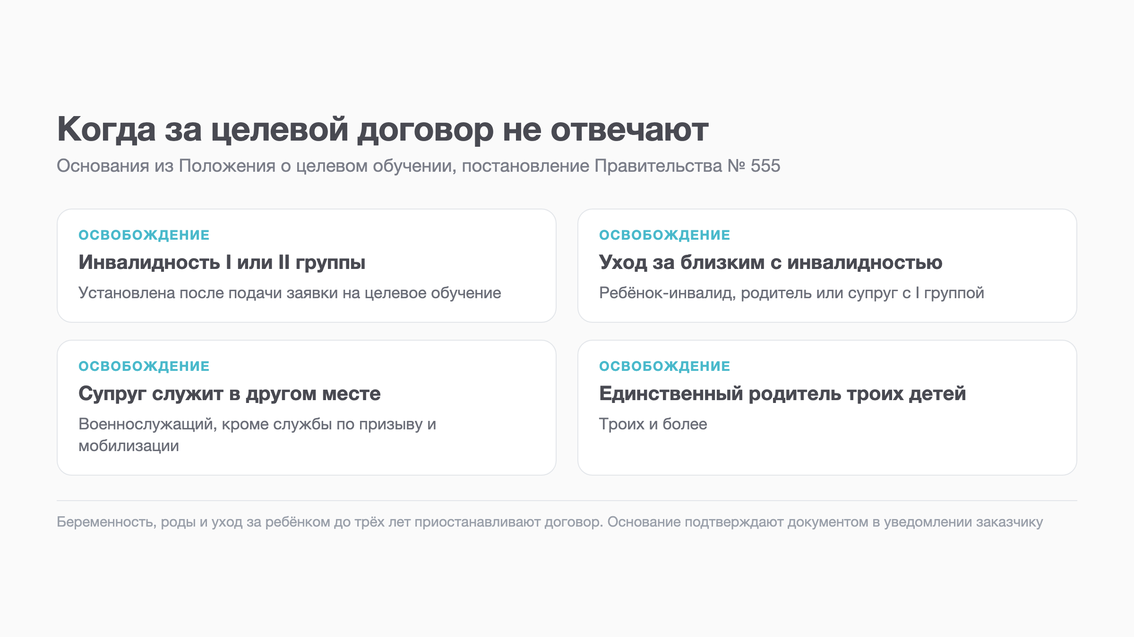Click the subtitle mentioning постановление Правительства № 555
Viewport: 1134px width, 637px height.
pyautogui.click(x=418, y=166)
